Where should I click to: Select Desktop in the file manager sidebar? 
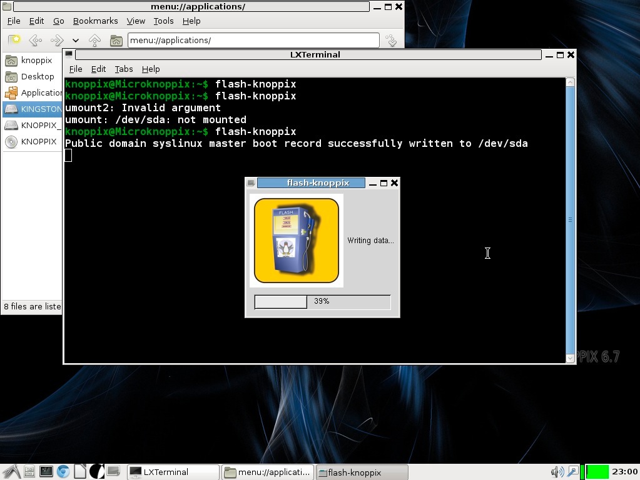click(33, 77)
